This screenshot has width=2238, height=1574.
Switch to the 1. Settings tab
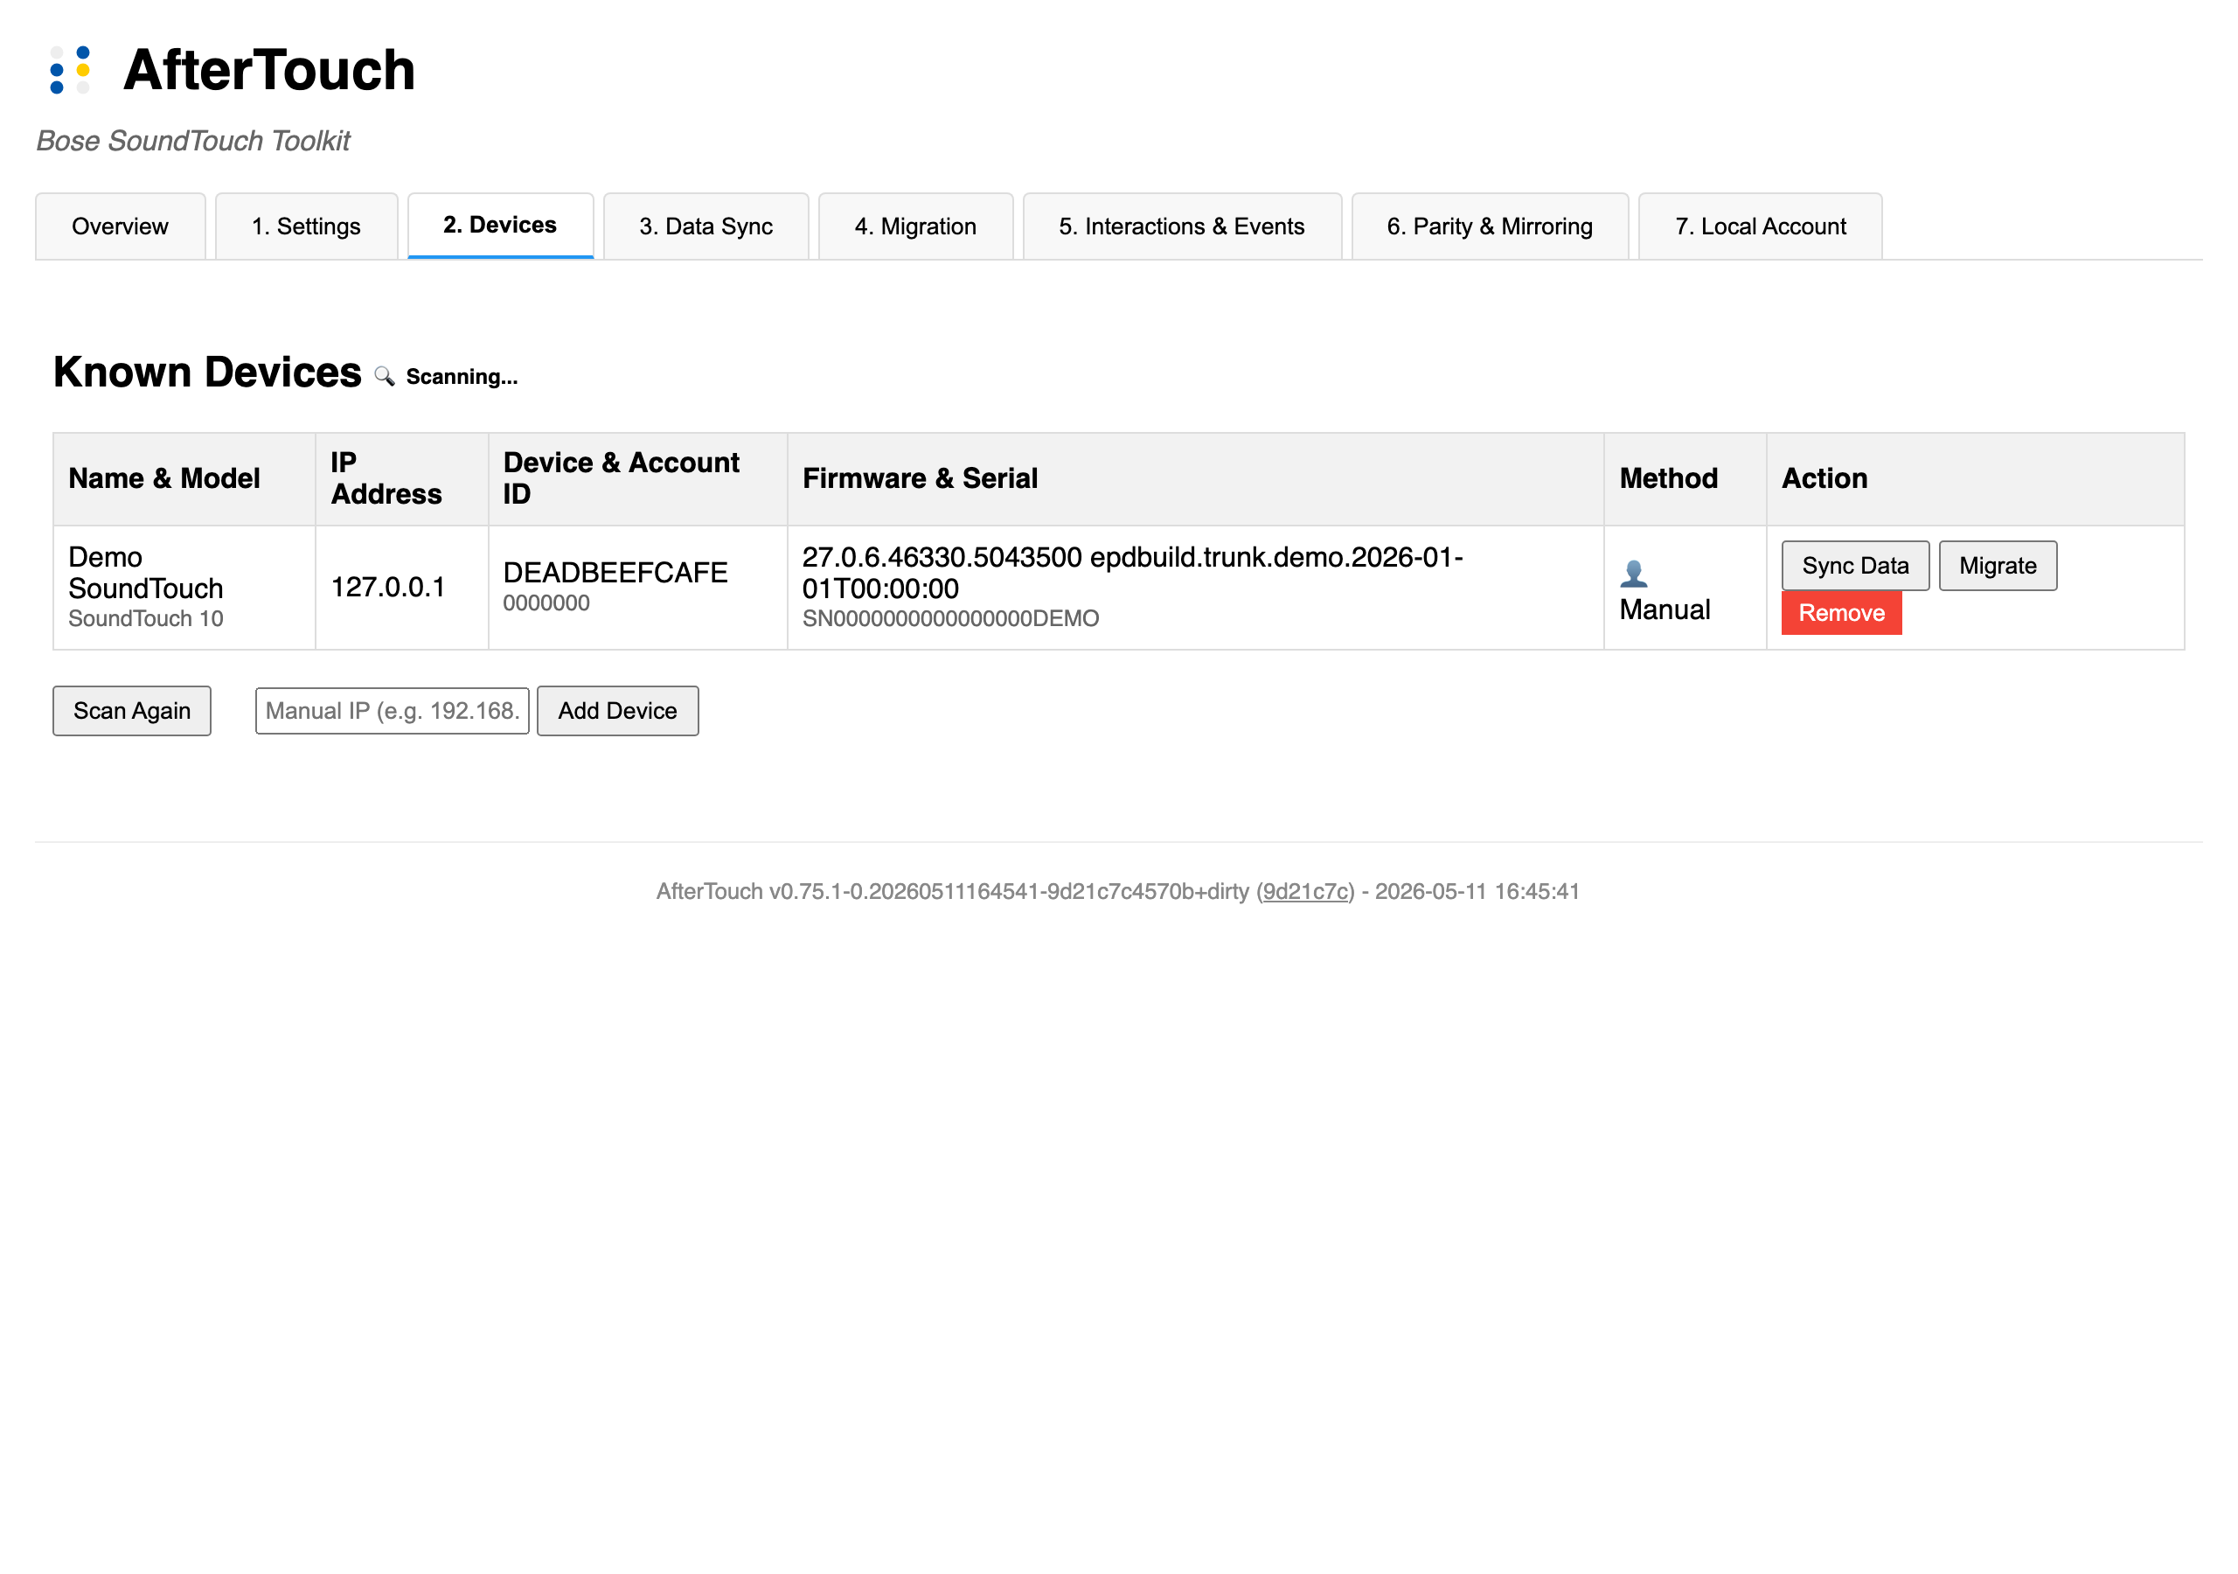pyautogui.click(x=306, y=226)
